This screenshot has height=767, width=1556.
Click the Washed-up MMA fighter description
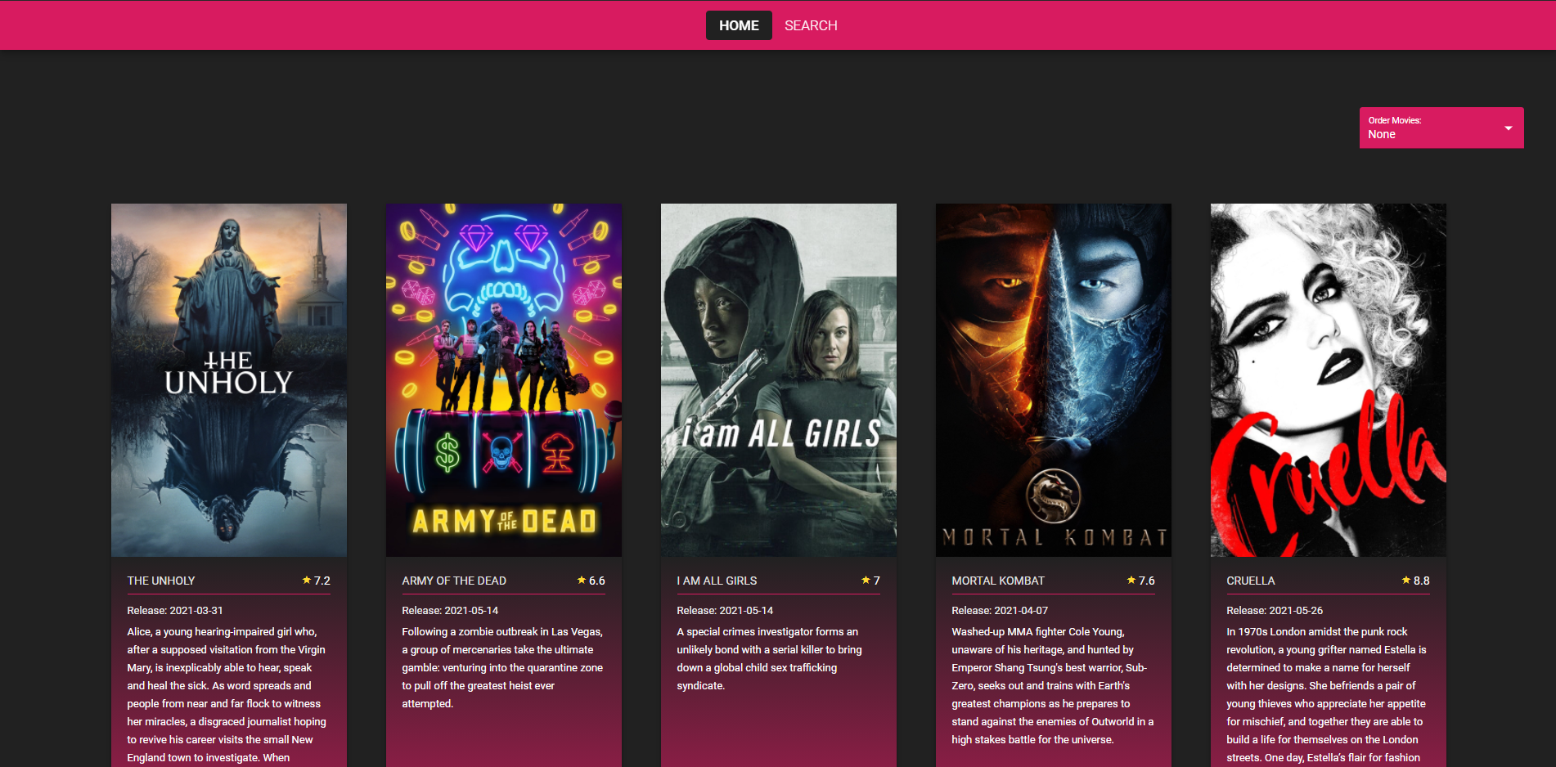[x=1053, y=685]
